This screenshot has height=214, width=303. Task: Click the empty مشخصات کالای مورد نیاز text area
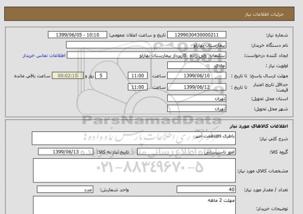tap(134, 170)
